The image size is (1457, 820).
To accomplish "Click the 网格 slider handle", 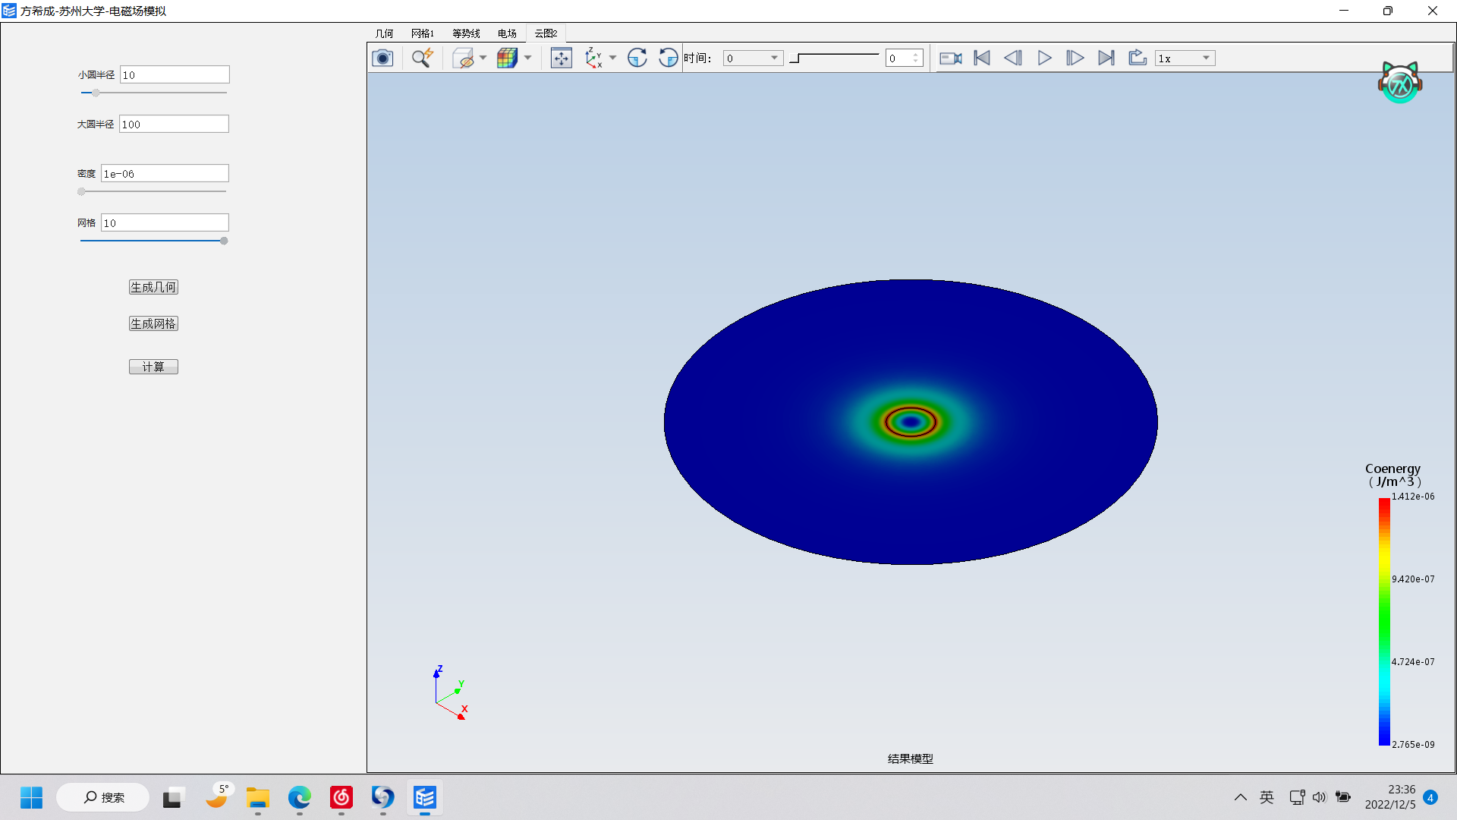I will (x=224, y=241).
